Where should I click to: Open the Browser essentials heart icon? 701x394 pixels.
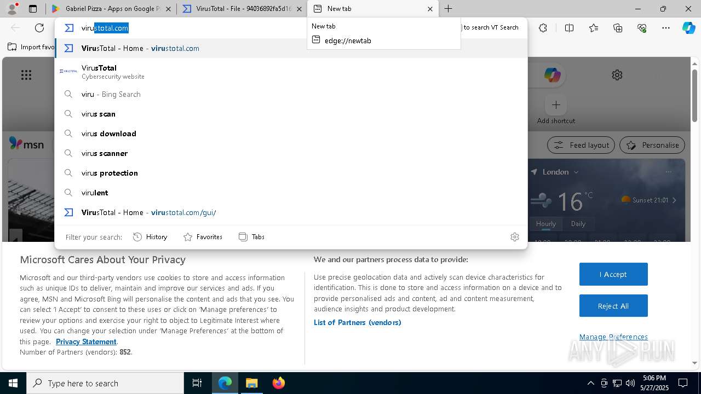[x=642, y=28]
